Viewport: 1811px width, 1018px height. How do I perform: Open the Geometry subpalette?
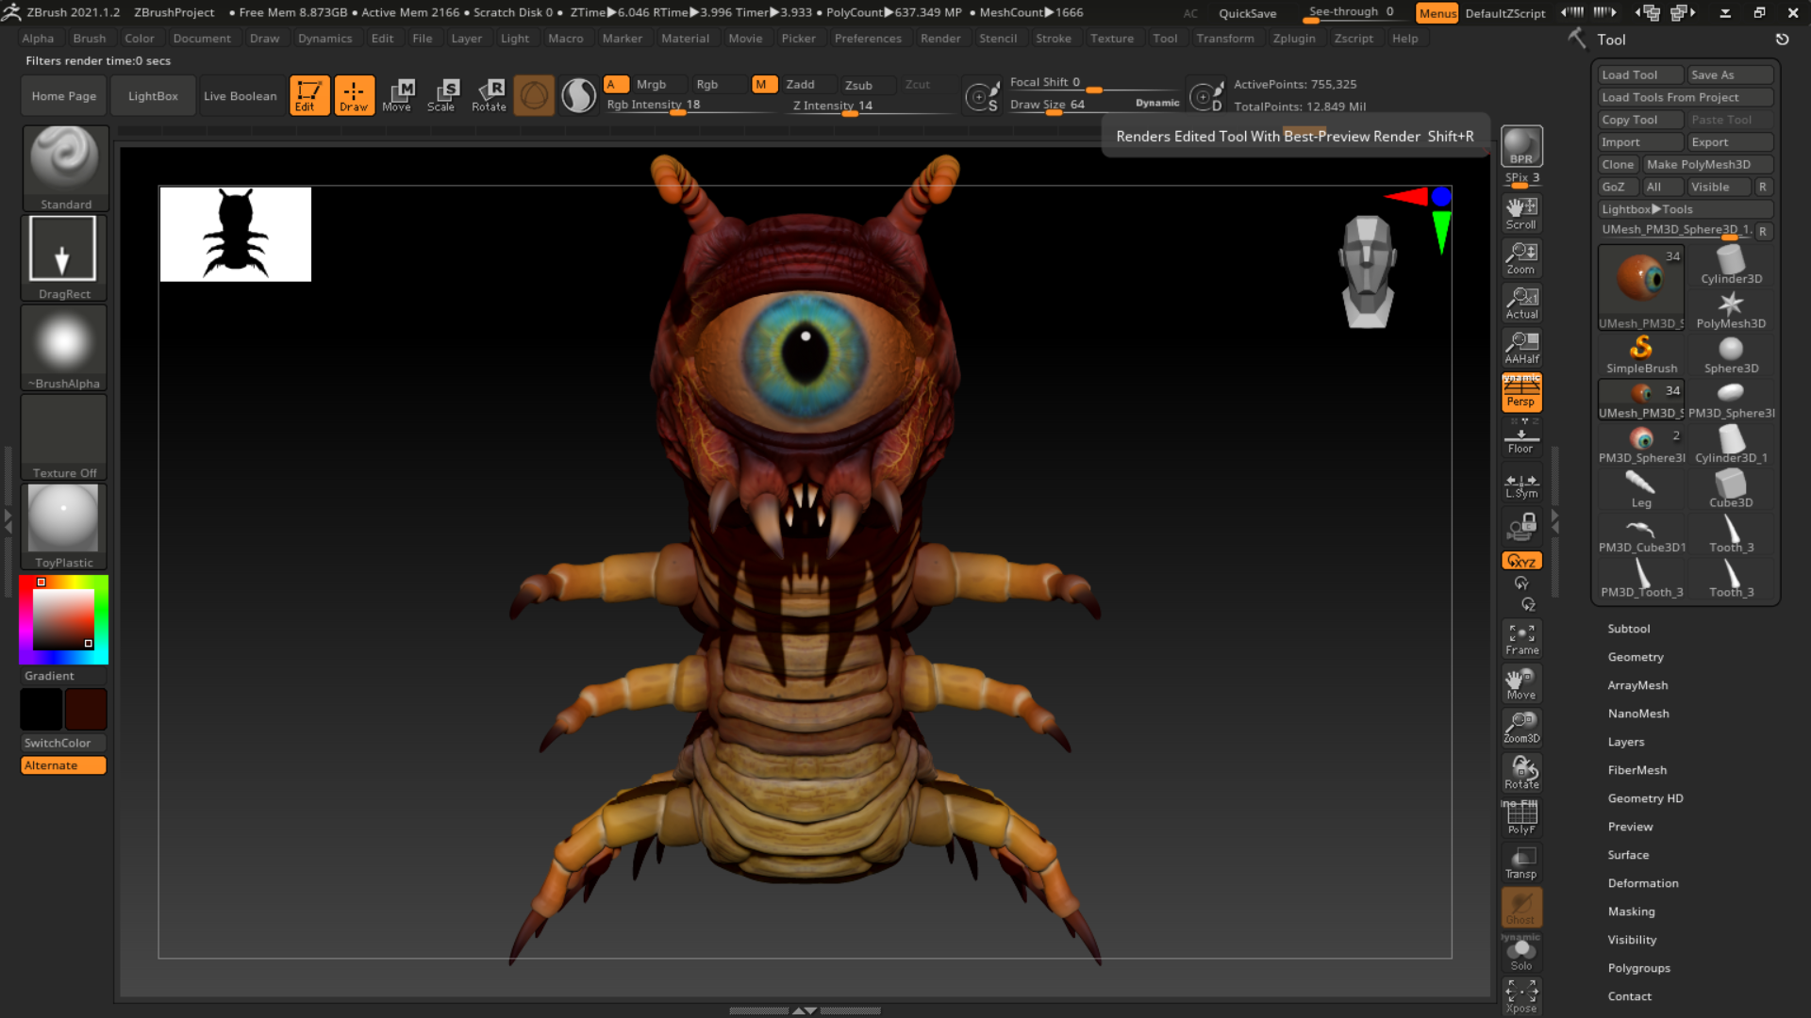pos(1635,656)
